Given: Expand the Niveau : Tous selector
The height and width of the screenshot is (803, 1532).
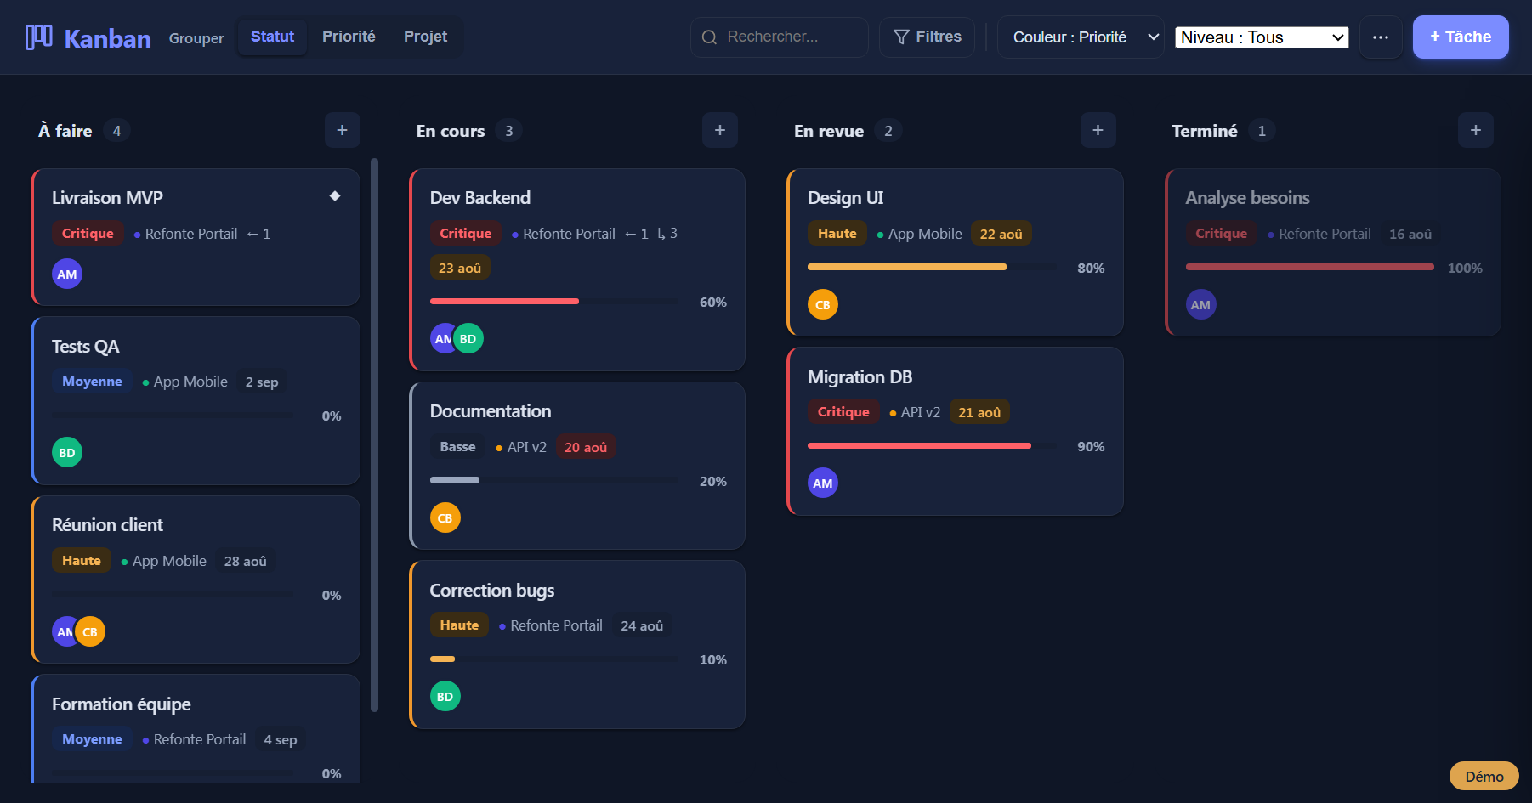Looking at the screenshot, I should coord(1262,37).
